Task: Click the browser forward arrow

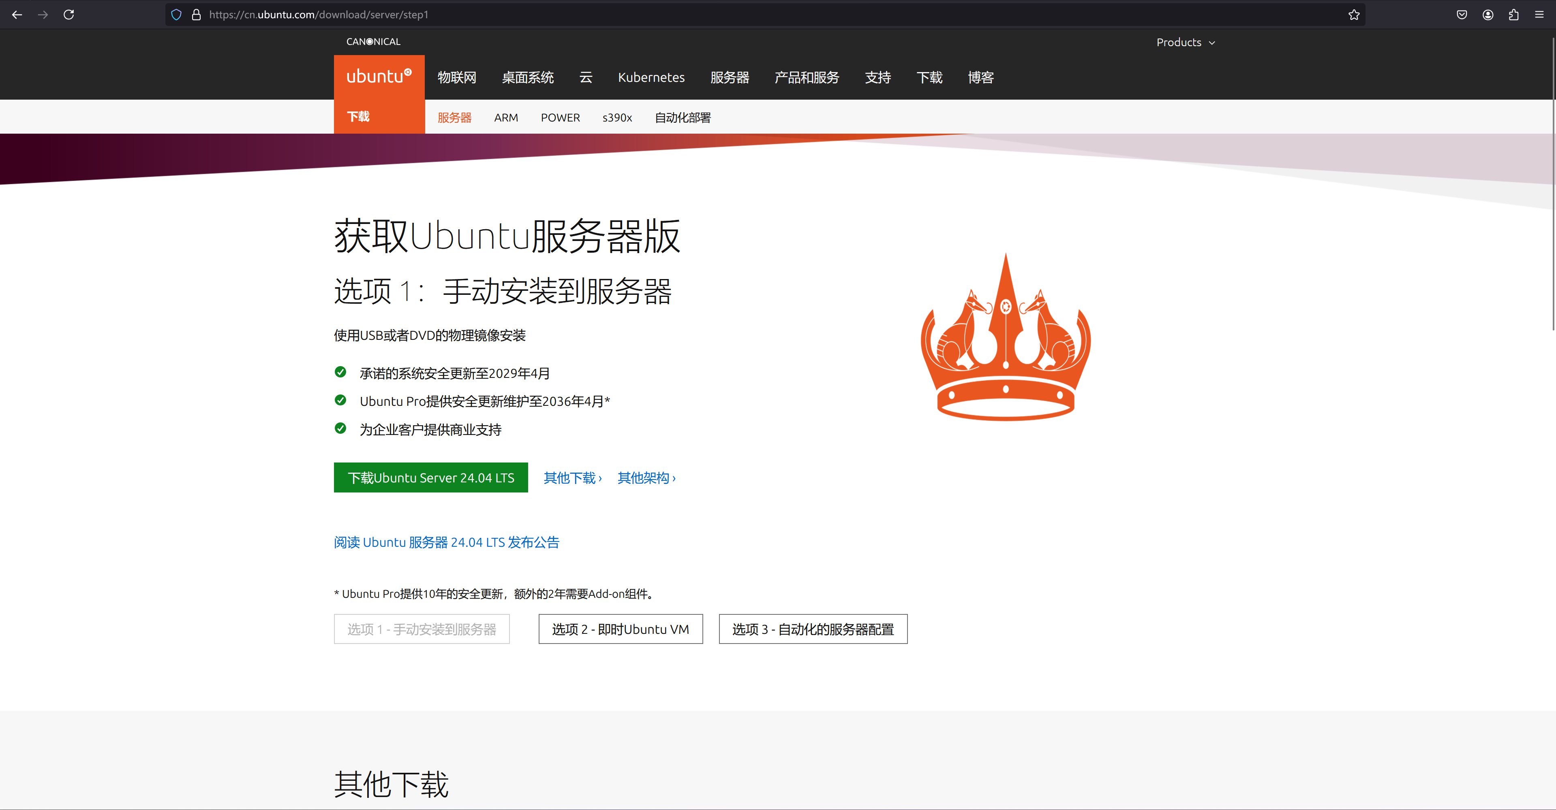Action: 43,15
